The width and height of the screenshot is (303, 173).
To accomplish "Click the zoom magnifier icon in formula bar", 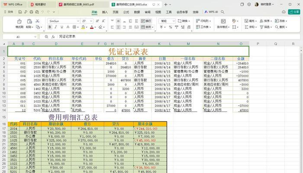I will click(x=46, y=37).
